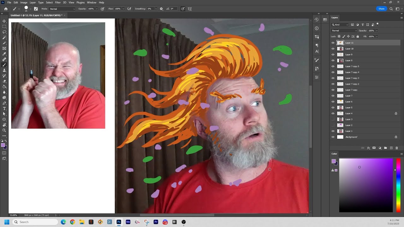Viewport: 404px width, 227px height.
Task: Open the Kind filter dropdown
Action: [340, 25]
